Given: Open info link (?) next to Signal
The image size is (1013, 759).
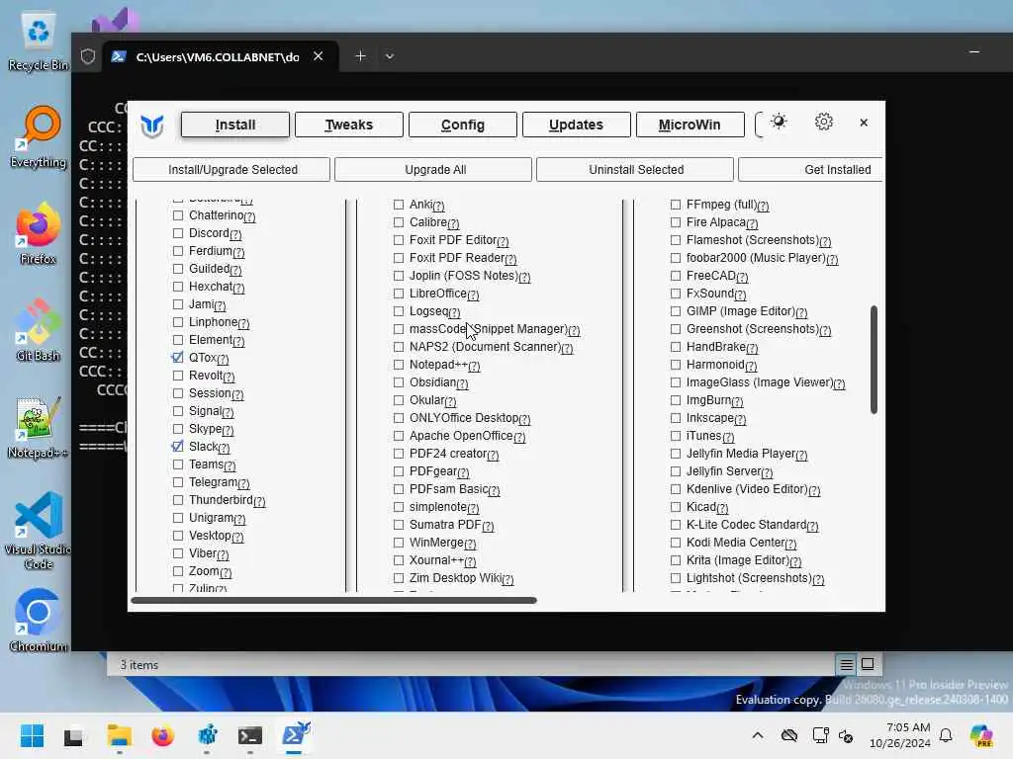Looking at the screenshot, I should pyautogui.click(x=229, y=412).
